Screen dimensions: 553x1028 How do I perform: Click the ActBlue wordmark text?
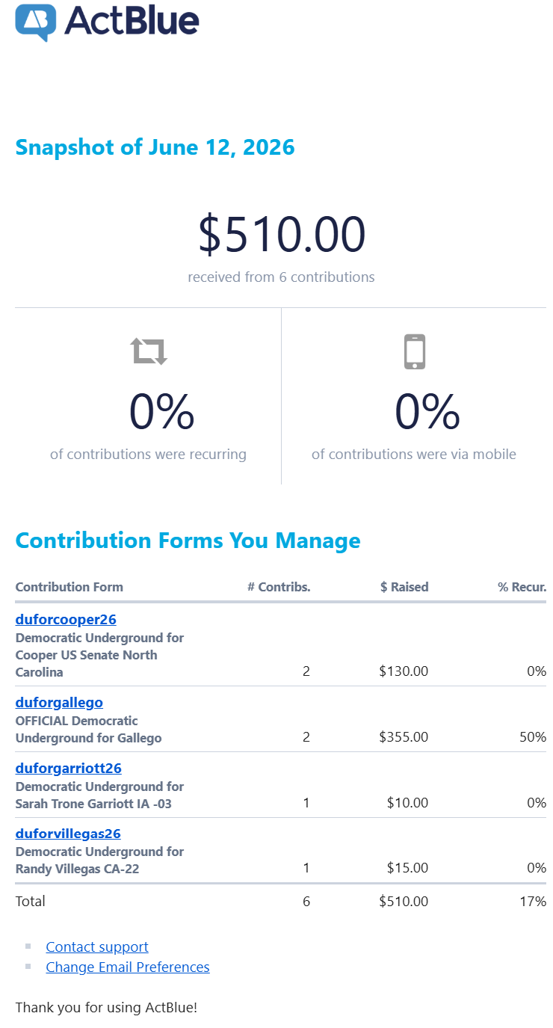132,21
